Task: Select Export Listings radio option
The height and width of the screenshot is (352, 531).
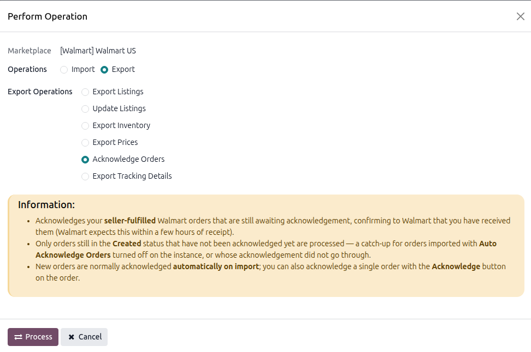Action: click(85, 92)
